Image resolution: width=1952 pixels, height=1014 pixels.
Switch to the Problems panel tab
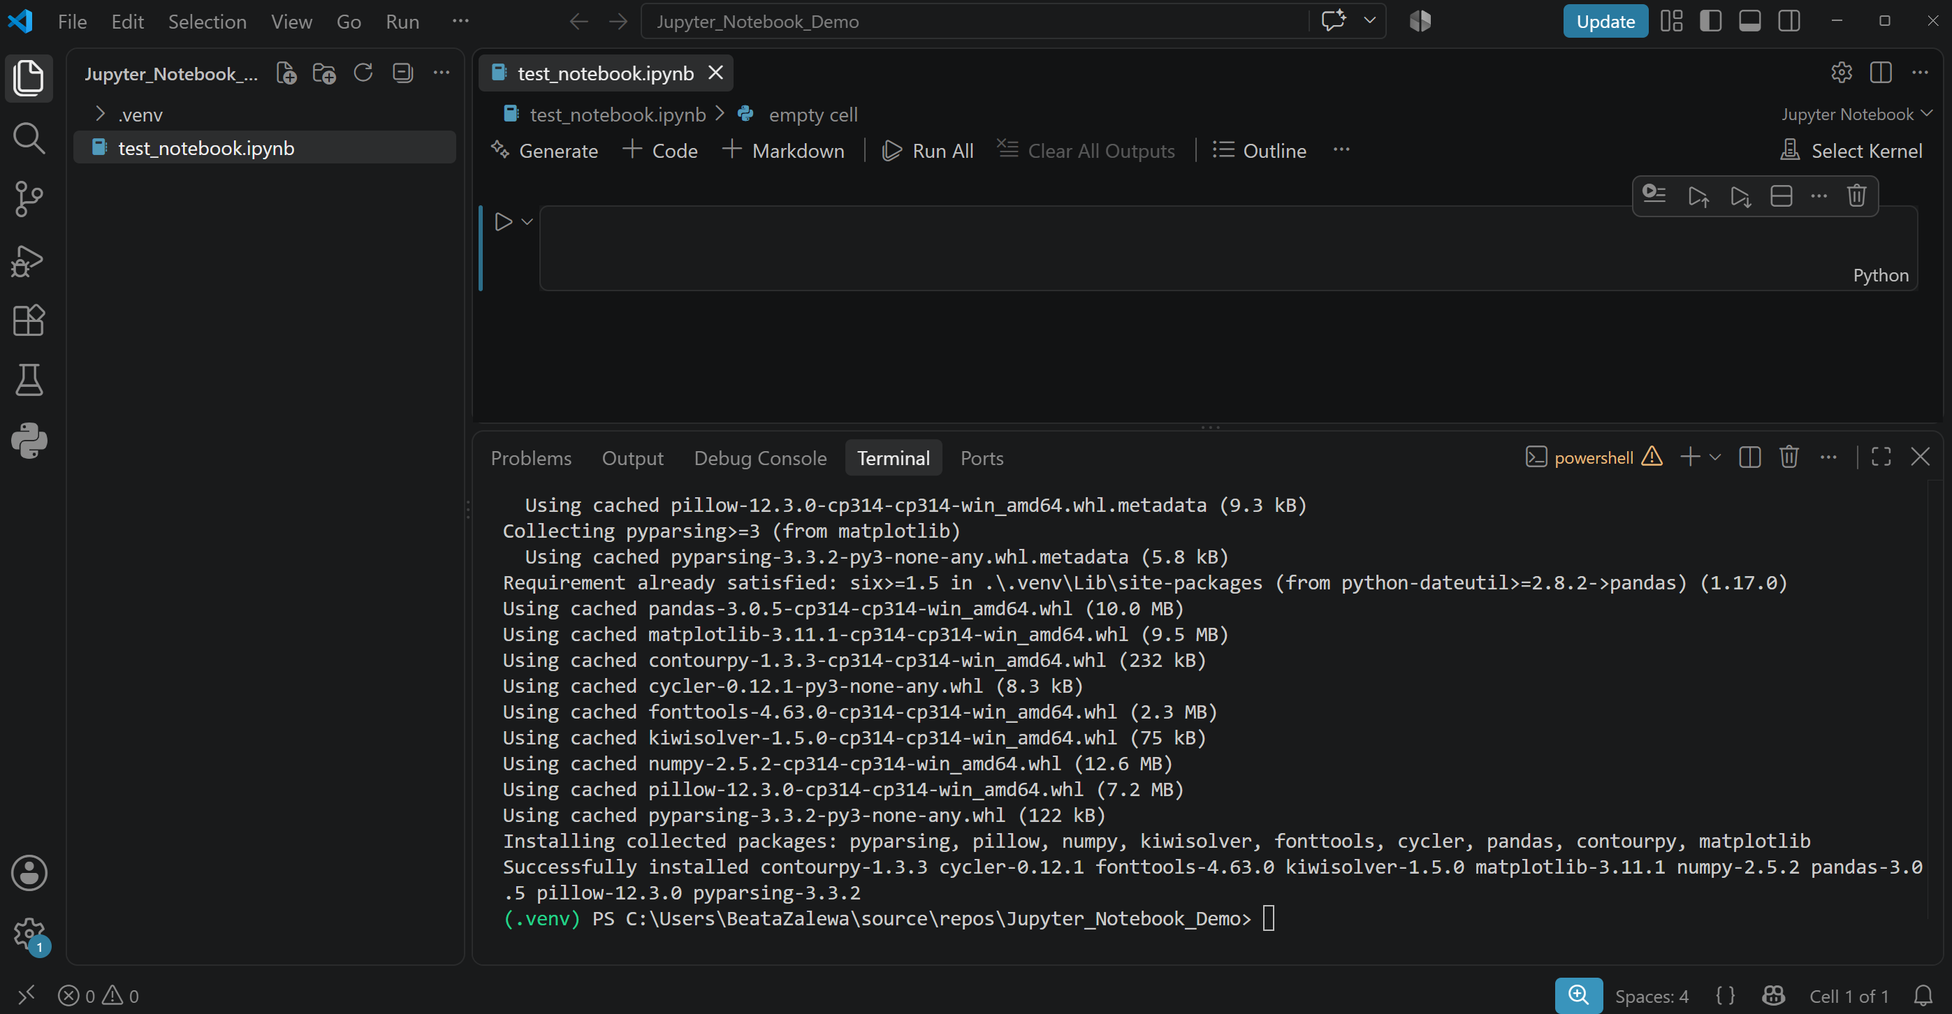[530, 457]
